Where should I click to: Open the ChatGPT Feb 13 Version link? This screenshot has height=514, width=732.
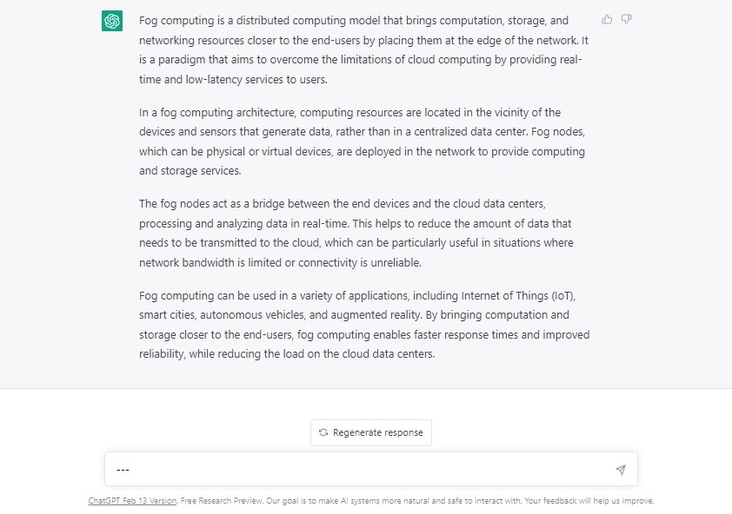(133, 501)
